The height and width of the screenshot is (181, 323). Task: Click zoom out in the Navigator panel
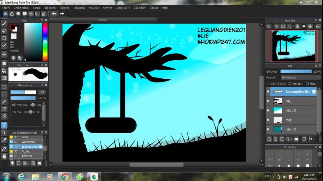click(x=289, y=26)
